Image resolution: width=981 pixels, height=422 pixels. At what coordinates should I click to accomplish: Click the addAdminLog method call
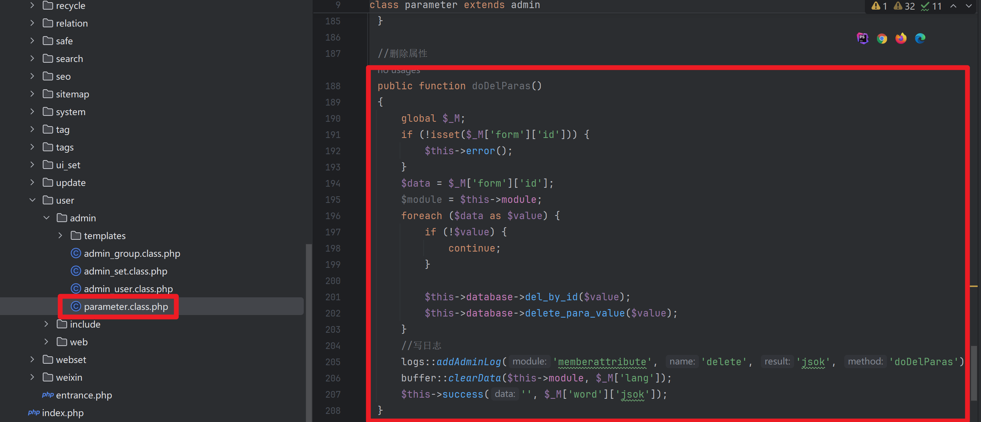pyautogui.click(x=469, y=362)
